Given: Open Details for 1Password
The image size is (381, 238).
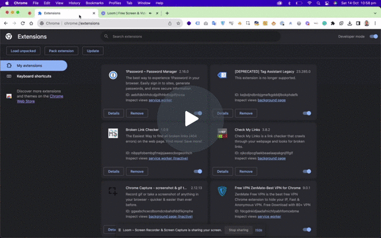Looking at the screenshot, I should pos(114,113).
